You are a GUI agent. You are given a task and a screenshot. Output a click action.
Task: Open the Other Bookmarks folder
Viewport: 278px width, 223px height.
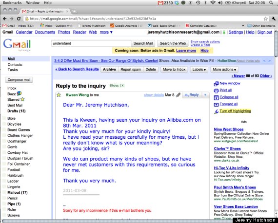click(261, 26)
